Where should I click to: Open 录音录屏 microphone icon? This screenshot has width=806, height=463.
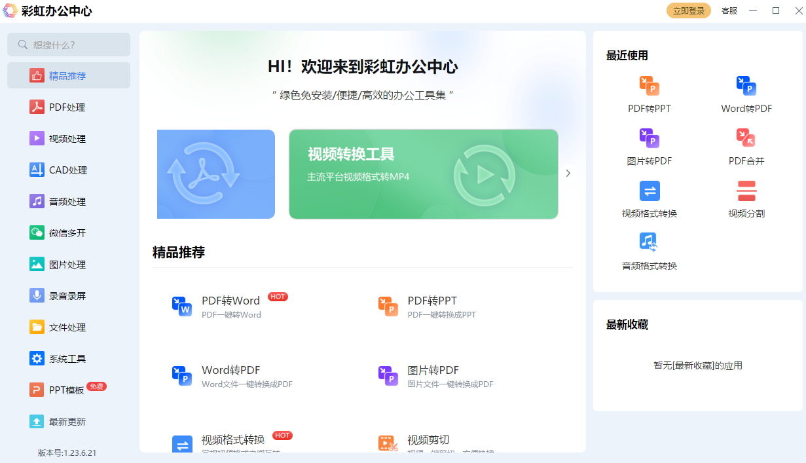coord(37,295)
